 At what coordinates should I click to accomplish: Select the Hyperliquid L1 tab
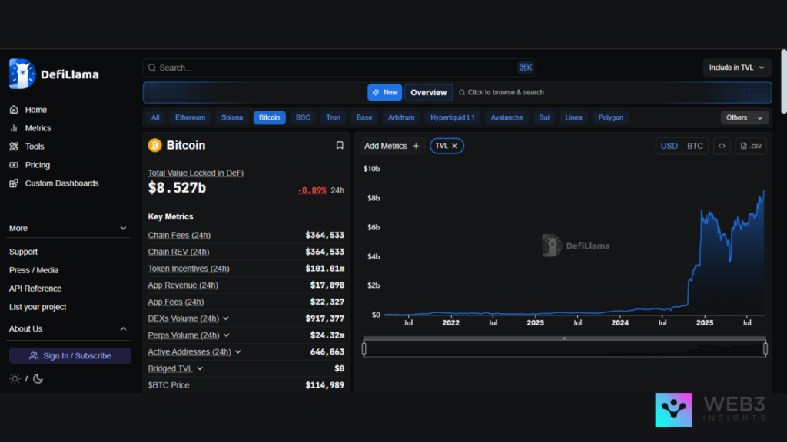(452, 117)
